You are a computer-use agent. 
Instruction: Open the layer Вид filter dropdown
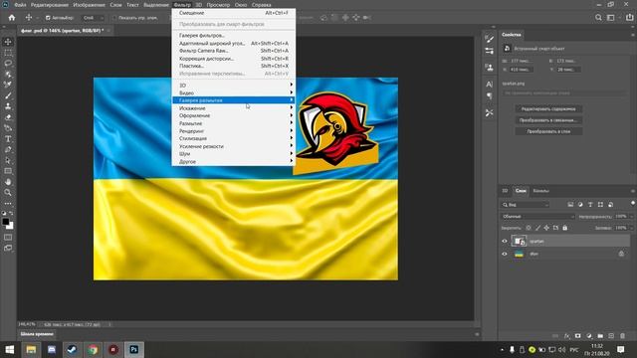(526, 205)
